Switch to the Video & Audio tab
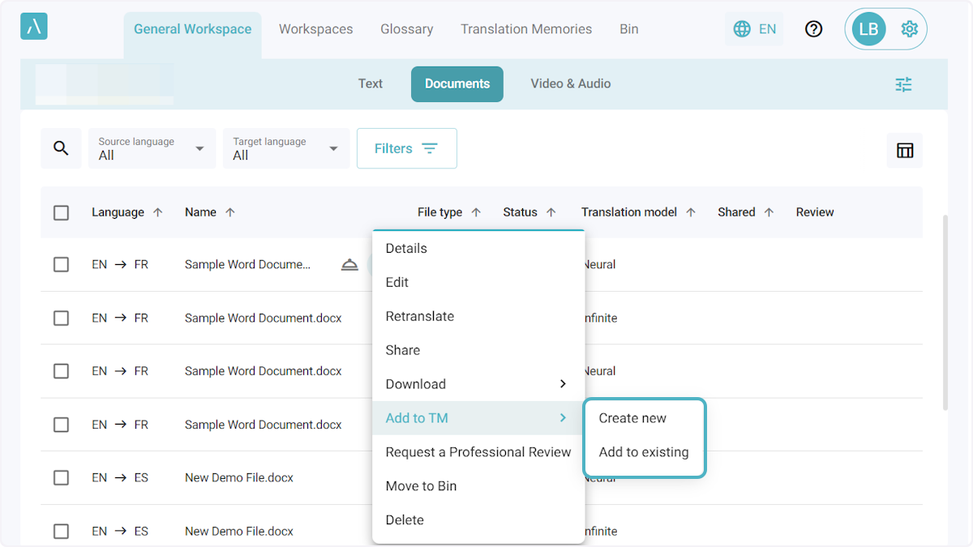The image size is (973, 547). coord(570,83)
